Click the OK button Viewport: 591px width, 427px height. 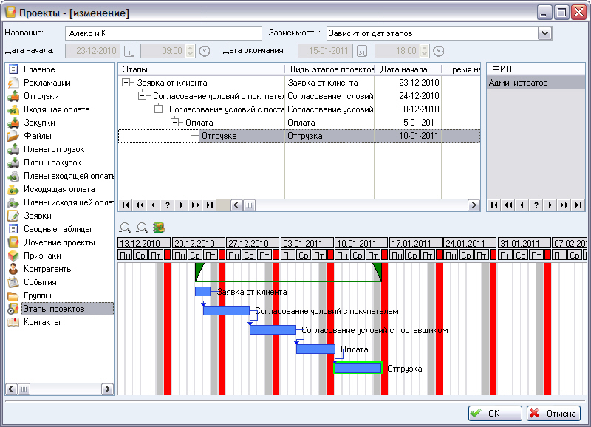tap(495, 414)
